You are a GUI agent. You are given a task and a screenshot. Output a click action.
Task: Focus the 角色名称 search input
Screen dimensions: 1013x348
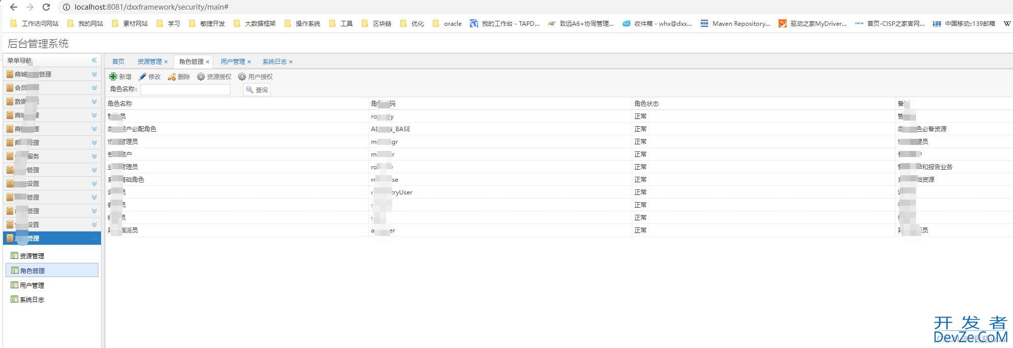(x=185, y=89)
